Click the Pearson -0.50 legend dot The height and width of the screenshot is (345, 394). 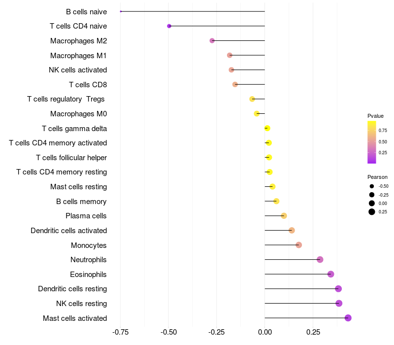372,186
